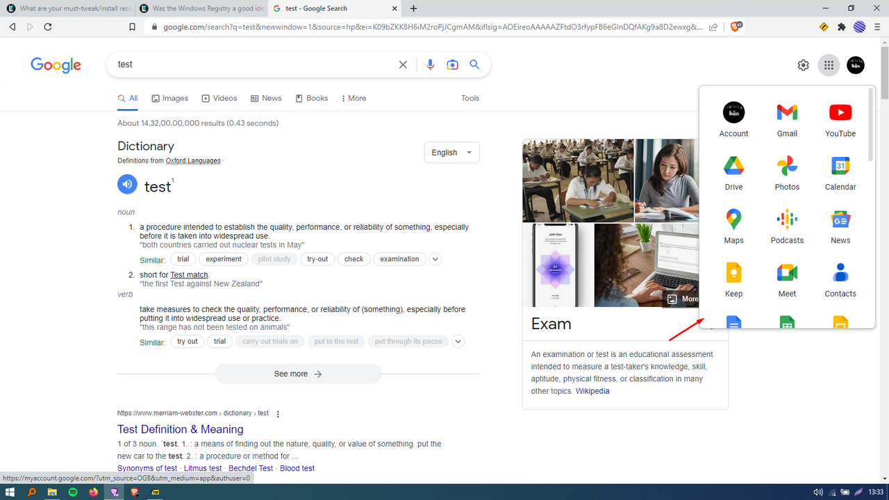Open Account in the apps panel
The image size is (889, 500).
coord(733,120)
